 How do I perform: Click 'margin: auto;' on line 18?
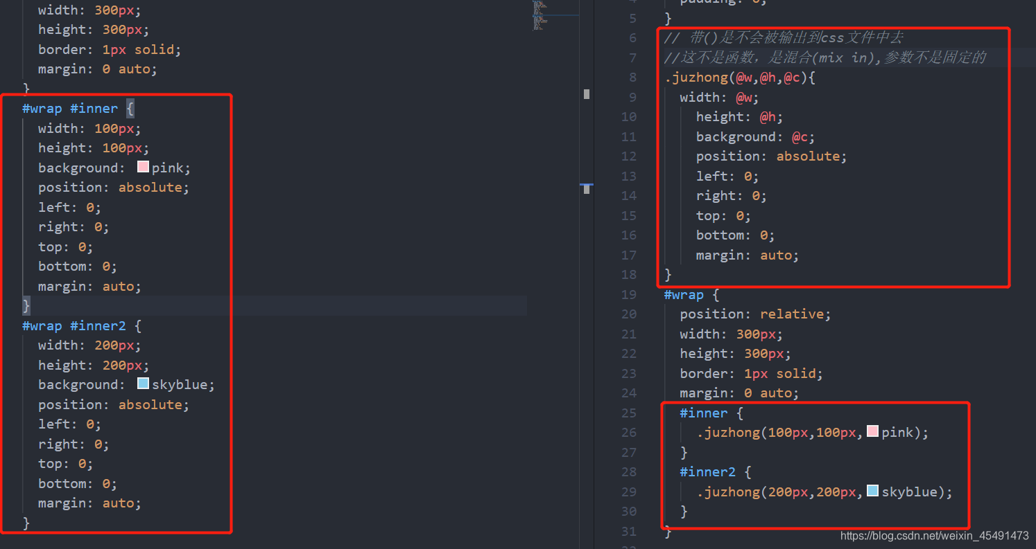click(748, 255)
